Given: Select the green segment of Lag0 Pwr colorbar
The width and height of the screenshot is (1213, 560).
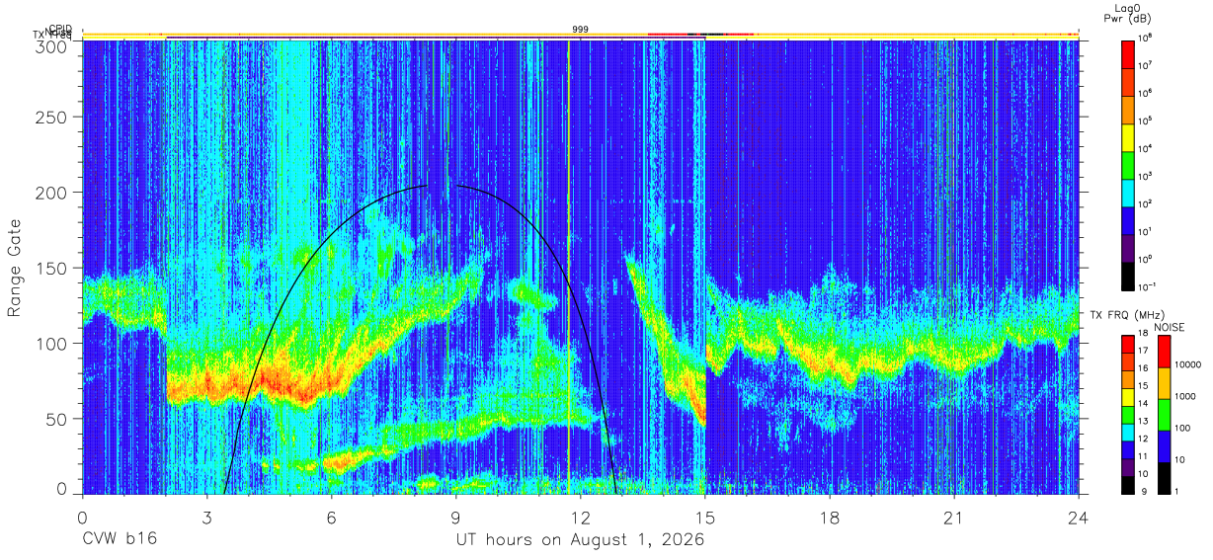Looking at the screenshot, I should [1128, 164].
